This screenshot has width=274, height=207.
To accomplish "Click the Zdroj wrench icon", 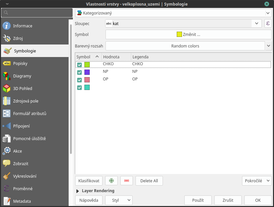I will (x=7, y=38).
